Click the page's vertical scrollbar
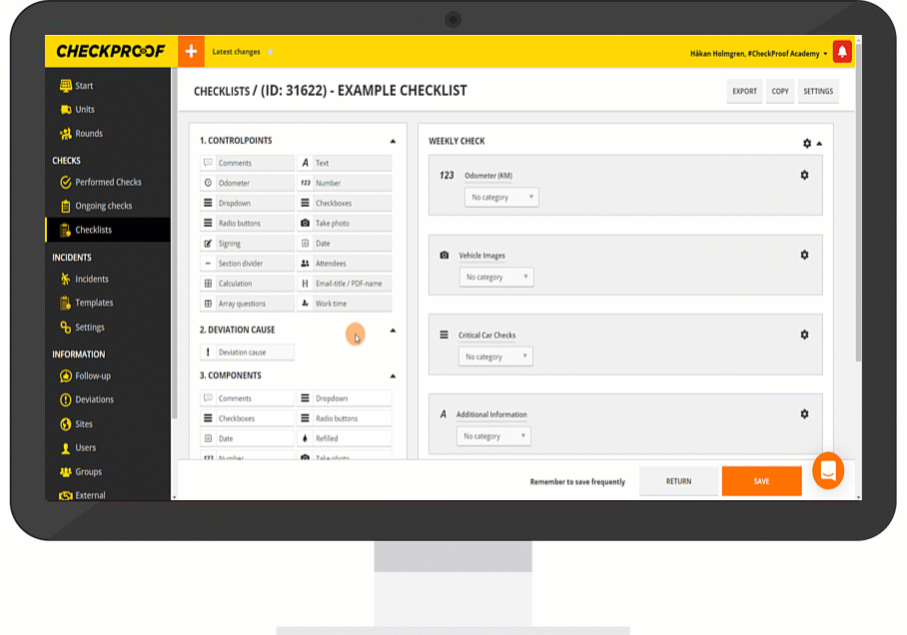907x635 pixels. 857,250
